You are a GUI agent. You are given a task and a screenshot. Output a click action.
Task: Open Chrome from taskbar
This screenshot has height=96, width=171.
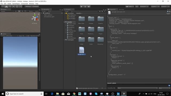[x=74, y=94]
